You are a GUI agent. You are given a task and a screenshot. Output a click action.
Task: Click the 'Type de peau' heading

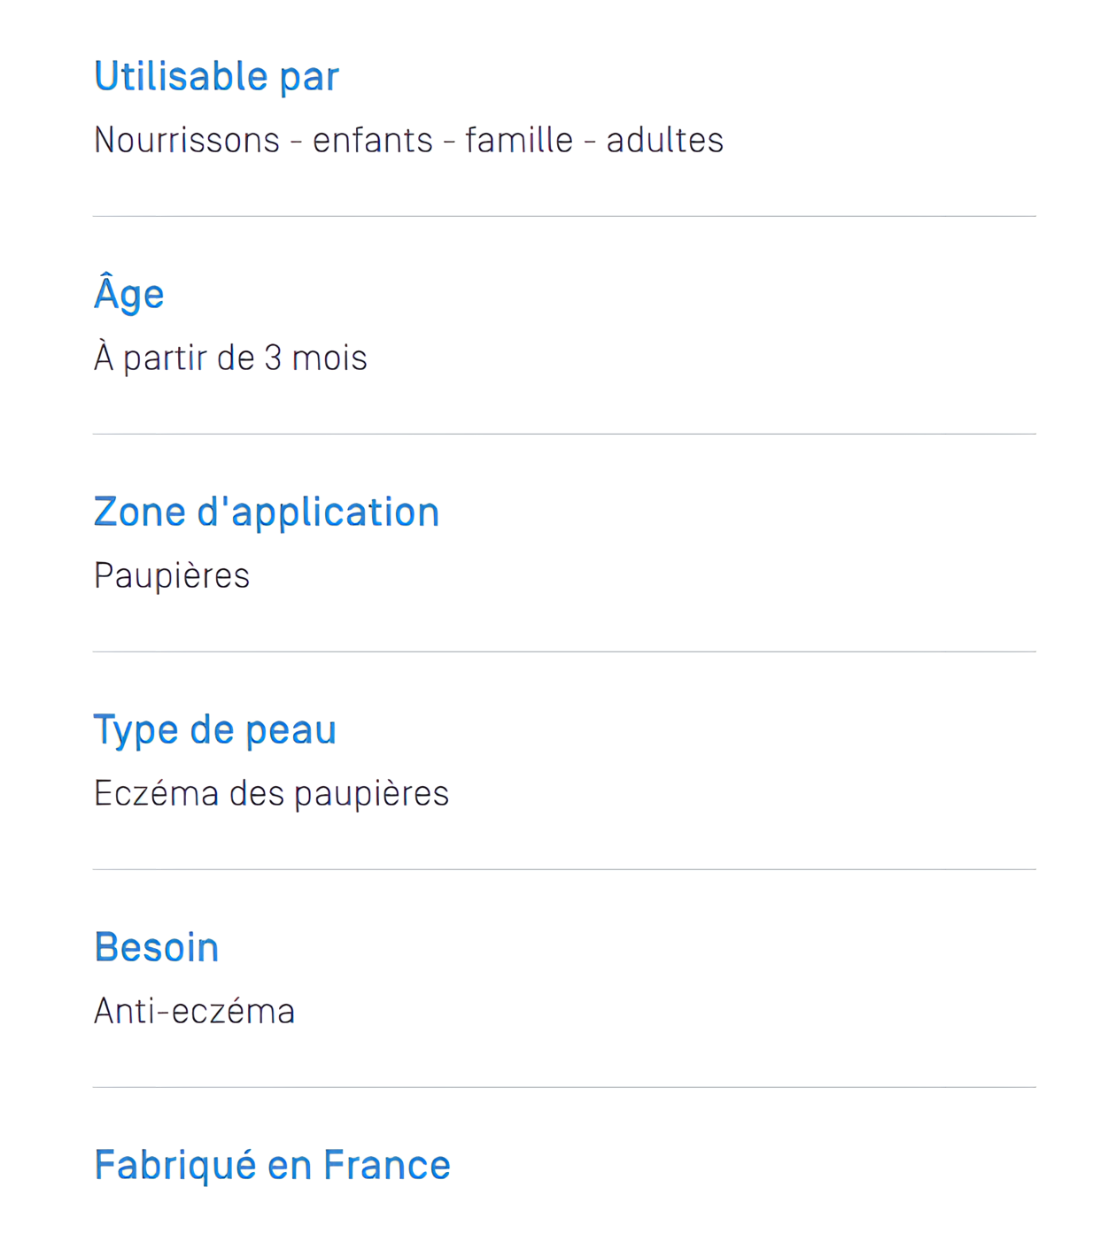(x=215, y=731)
